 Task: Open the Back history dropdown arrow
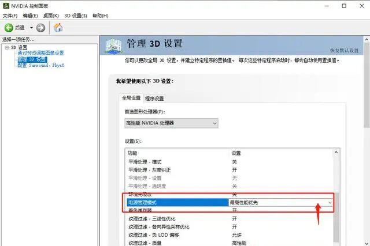pos(31,28)
